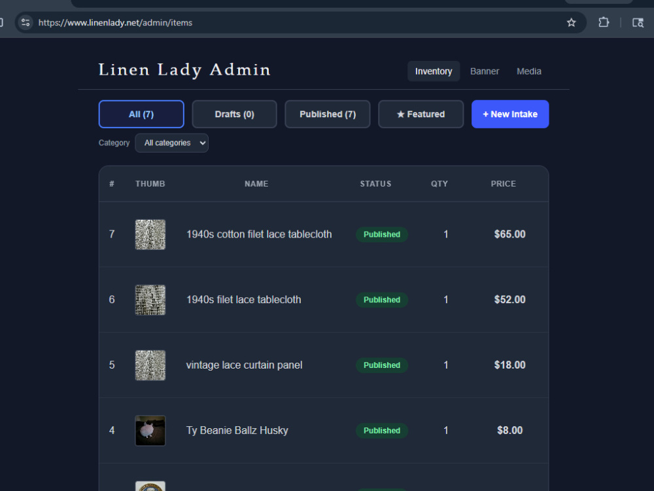The image size is (654, 491).
Task: Click quantity 1 for item 7
Action: [x=446, y=234]
